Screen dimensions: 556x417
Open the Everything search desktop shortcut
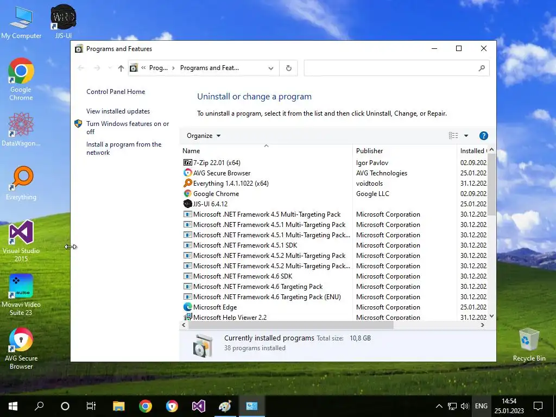point(21,183)
